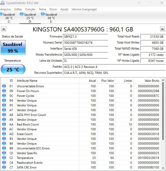This screenshot has height=171, width=166.
Task: Click status icon of Reallocation Events row
Action: [4, 163]
